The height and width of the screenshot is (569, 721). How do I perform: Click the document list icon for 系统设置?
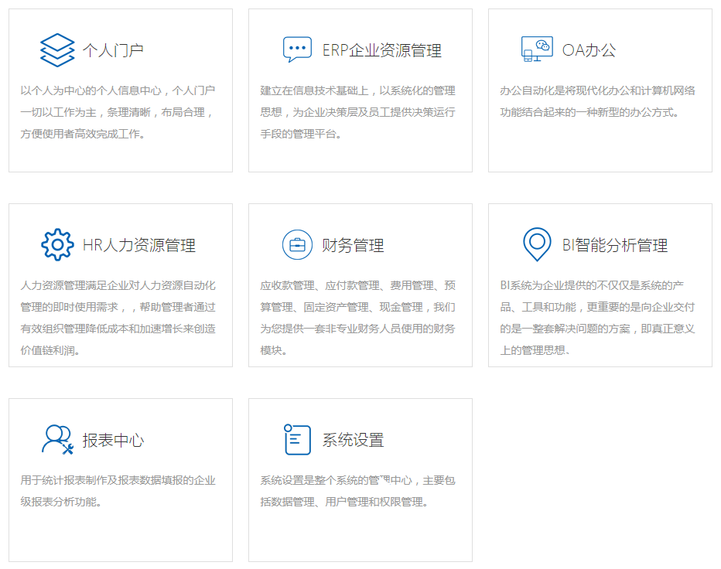tap(297, 440)
